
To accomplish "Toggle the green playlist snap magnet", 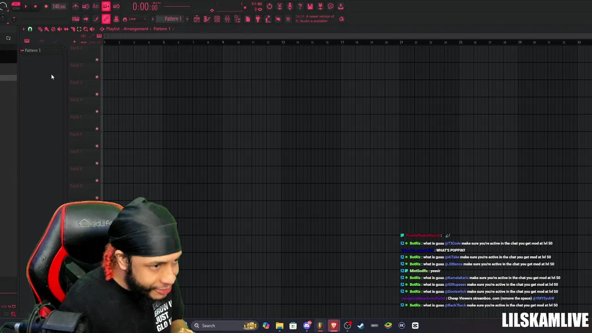I will point(30,29).
